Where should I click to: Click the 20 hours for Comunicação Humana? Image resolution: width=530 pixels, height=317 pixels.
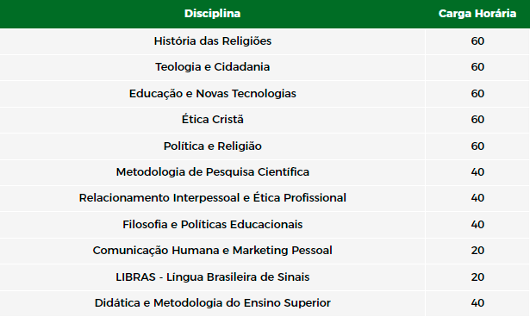click(x=477, y=251)
